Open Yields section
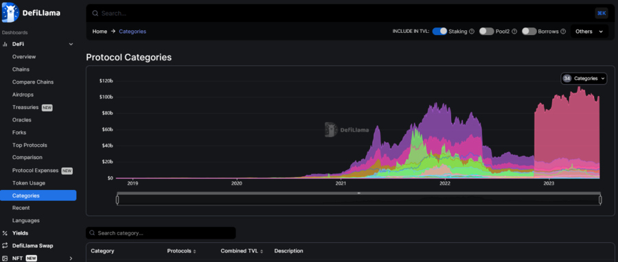Viewport: 618px width, 262px height. point(20,233)
